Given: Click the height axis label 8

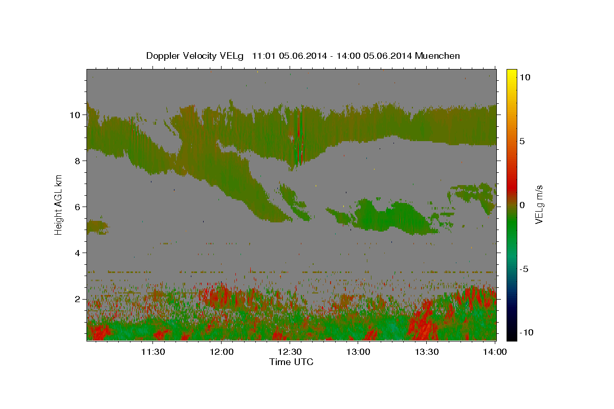Looking at the screenshot, I should [x=78, y=161].
